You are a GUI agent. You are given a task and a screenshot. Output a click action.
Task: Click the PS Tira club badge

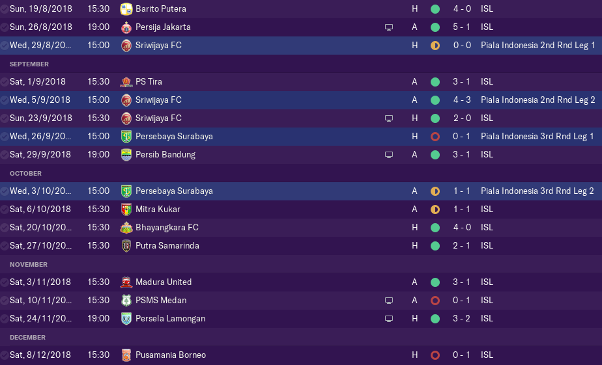click(x=126, y=82)
